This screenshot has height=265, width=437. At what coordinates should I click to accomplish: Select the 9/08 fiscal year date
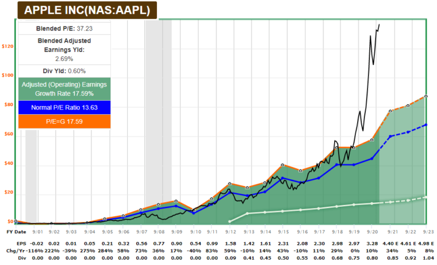159,232
